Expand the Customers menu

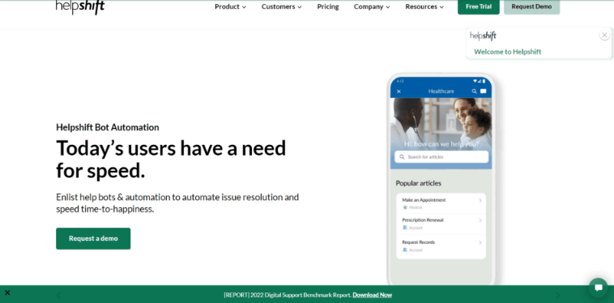click(x=282, y=6)
